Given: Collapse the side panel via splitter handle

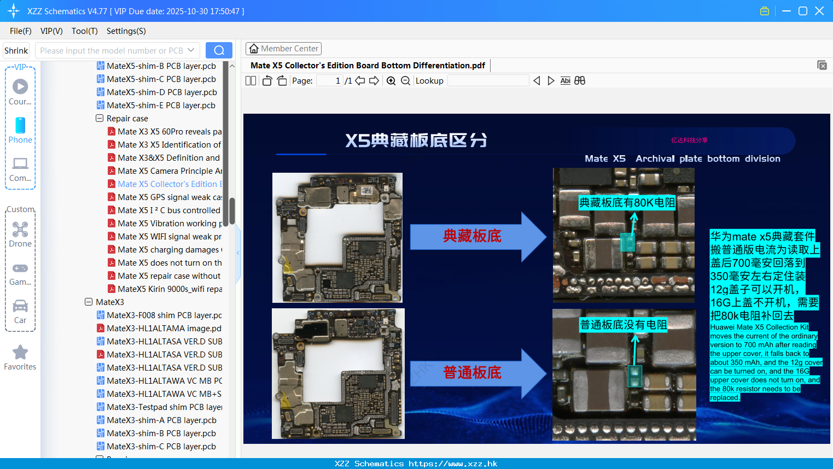Looking at the screenshot, I should point(238,253).
